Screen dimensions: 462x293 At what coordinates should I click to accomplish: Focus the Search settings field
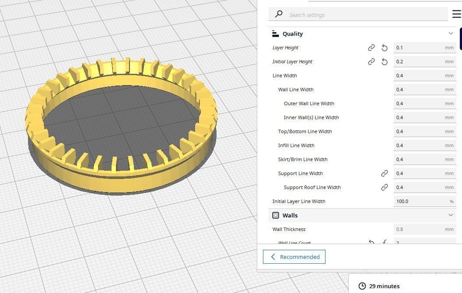[358, 14]
